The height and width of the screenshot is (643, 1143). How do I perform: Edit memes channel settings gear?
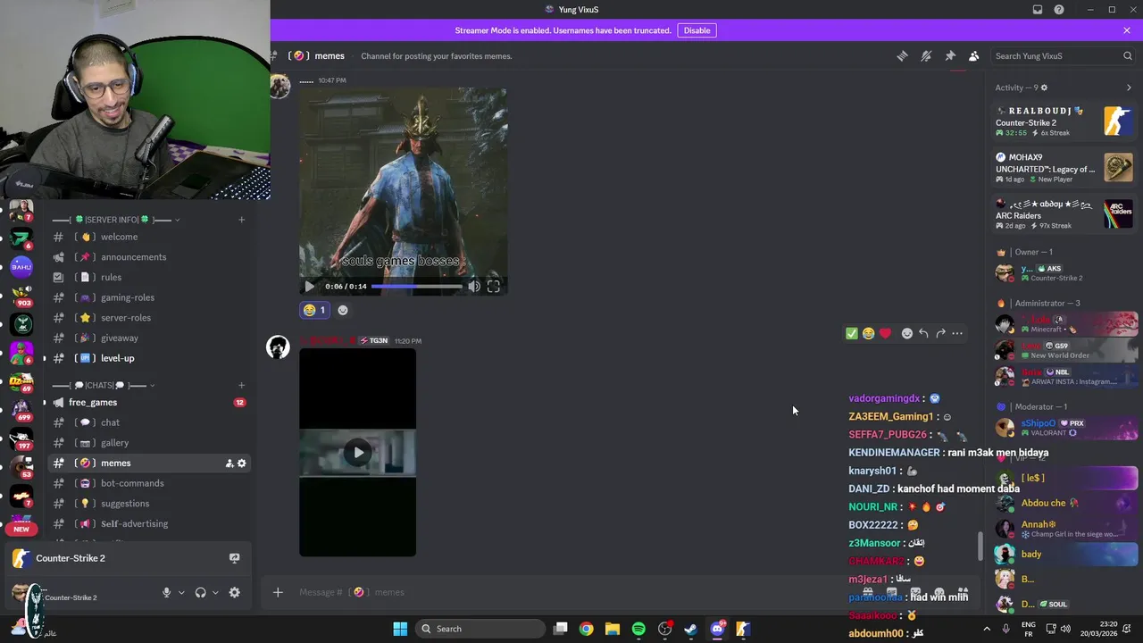tap(241, 463)
